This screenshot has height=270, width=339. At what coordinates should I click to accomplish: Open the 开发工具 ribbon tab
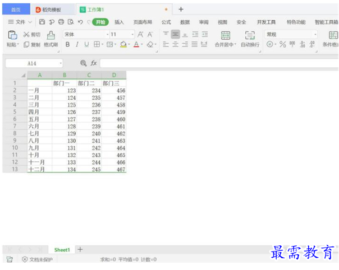pyautogui.click(x=266, y=22)
